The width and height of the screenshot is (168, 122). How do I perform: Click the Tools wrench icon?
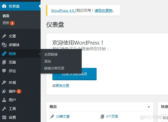point(4,109)
